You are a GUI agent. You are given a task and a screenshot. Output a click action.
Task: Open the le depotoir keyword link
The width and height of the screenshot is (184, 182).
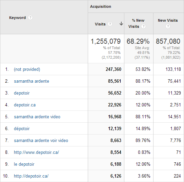tap(24, 164)
